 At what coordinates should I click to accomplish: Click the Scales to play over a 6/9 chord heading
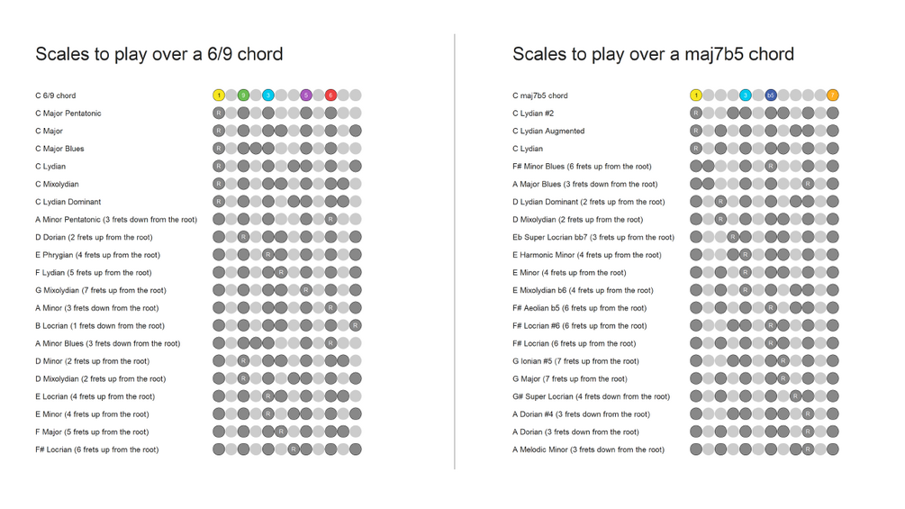pos(159,54)
